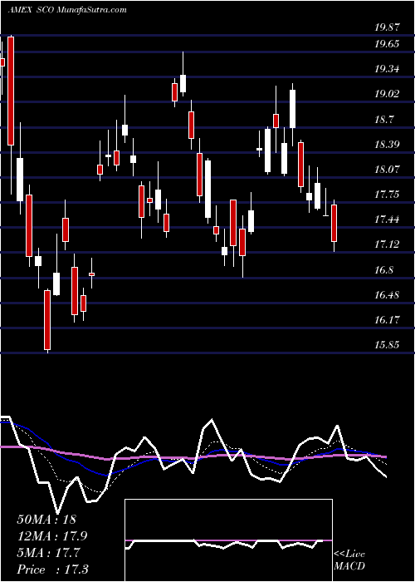Select the 19.02 price level label
The image size is (415, 582).
coord(388,94)
